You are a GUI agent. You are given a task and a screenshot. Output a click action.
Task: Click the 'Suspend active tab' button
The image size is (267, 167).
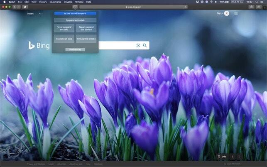point(75,20)
